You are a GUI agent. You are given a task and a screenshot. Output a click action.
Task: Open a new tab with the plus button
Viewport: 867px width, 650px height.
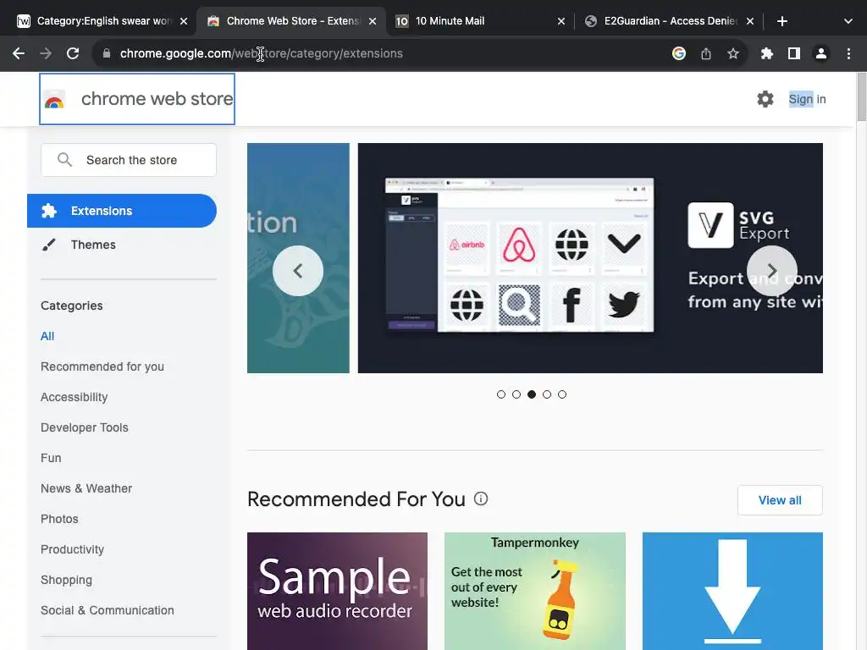tap(781, 21)
